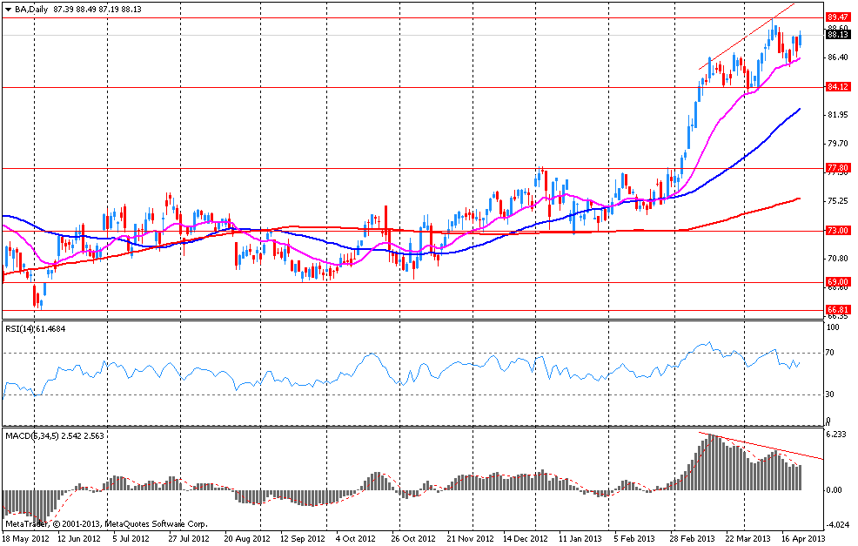858x546 pixels.
Task: Click the 27 Jul 2012 date label
Action: (x=189, y=538)
